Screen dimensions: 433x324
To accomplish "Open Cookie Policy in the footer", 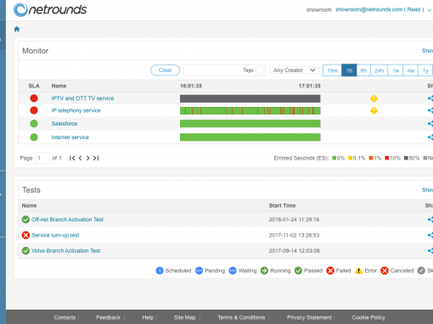I will tap(368, 317).
